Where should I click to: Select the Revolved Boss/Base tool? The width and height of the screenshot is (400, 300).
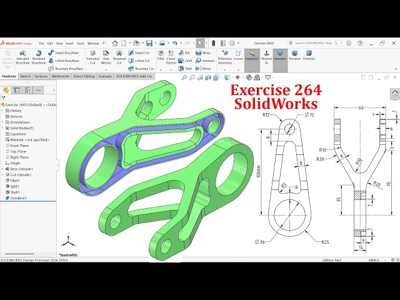(39, 57)
